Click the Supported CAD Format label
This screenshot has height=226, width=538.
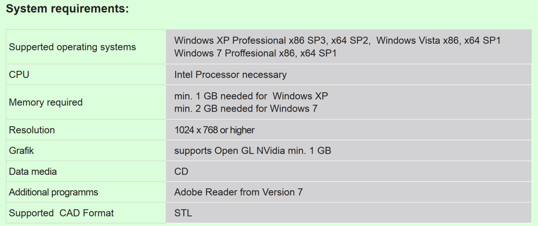(x=61, y=213)
